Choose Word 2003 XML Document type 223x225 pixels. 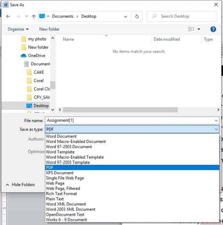click(x=132, y=209)
